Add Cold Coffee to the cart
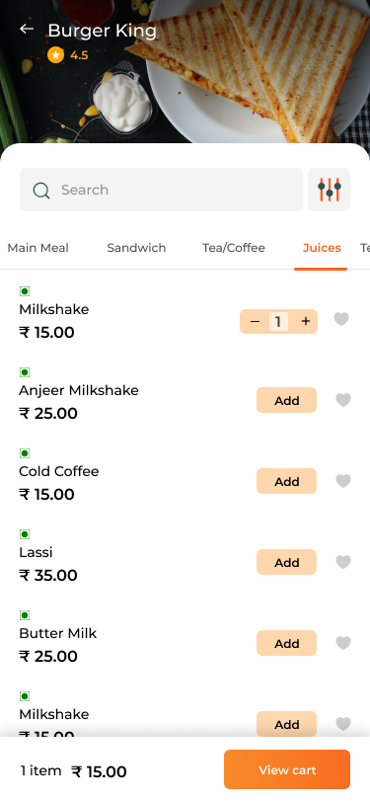370x802 pixels. [x=287, y=481]
